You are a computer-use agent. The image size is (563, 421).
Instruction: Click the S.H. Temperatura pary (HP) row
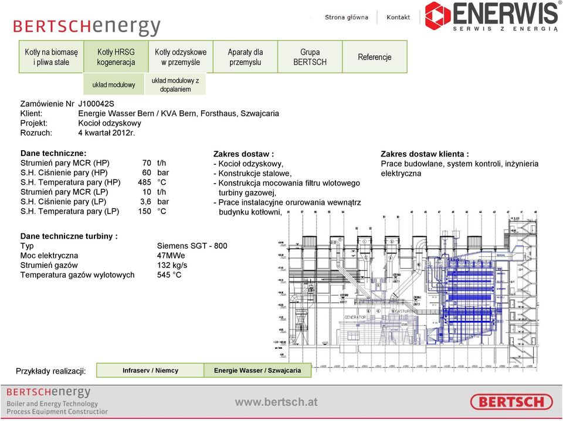[93, 182]
